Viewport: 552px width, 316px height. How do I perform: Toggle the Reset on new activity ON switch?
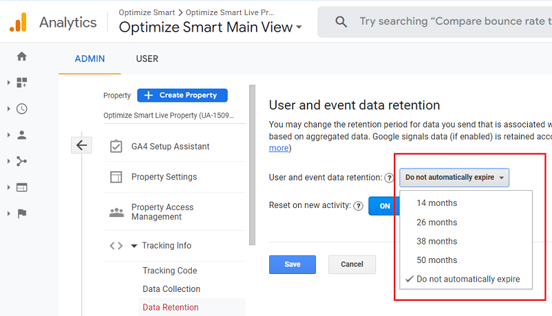coord(384,206)
